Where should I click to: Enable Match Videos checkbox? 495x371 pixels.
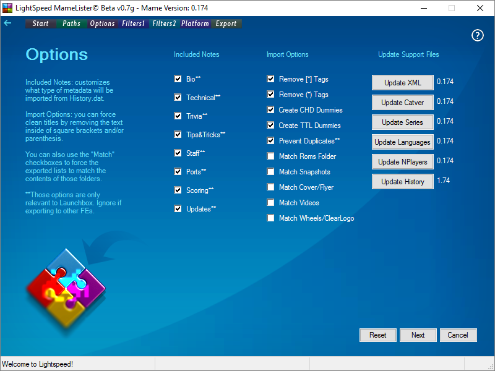point(270,203)
